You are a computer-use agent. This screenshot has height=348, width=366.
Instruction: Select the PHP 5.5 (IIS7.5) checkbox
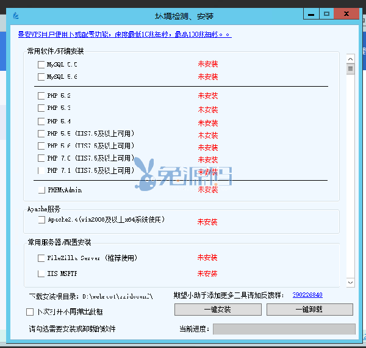click(x=41, y=134)
